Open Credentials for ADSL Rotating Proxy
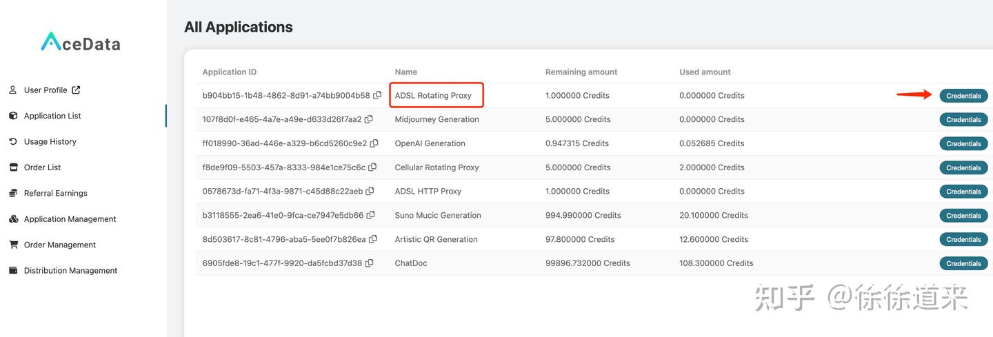The height and width of the screenshot is (337, 993). point(963,96)
